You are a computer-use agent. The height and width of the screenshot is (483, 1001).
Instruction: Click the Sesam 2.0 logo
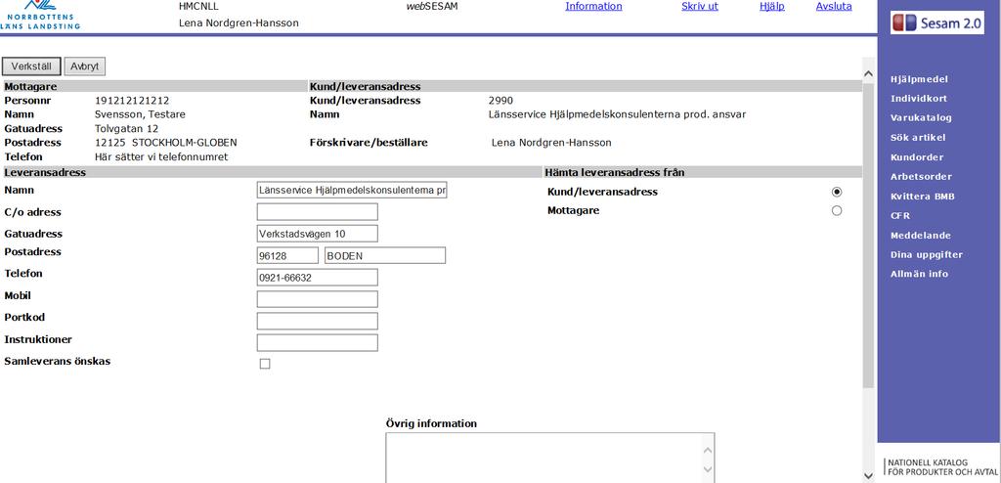[x=937, y=23]
